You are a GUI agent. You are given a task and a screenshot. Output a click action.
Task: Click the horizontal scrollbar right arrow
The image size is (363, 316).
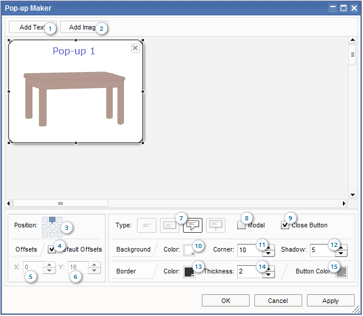pos(344,204)
